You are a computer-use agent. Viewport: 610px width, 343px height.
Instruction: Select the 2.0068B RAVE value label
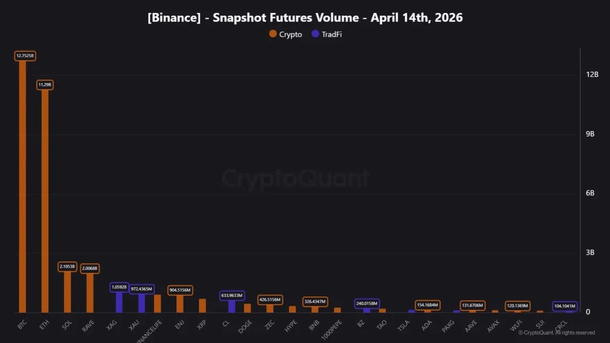(x=90, y=268)
